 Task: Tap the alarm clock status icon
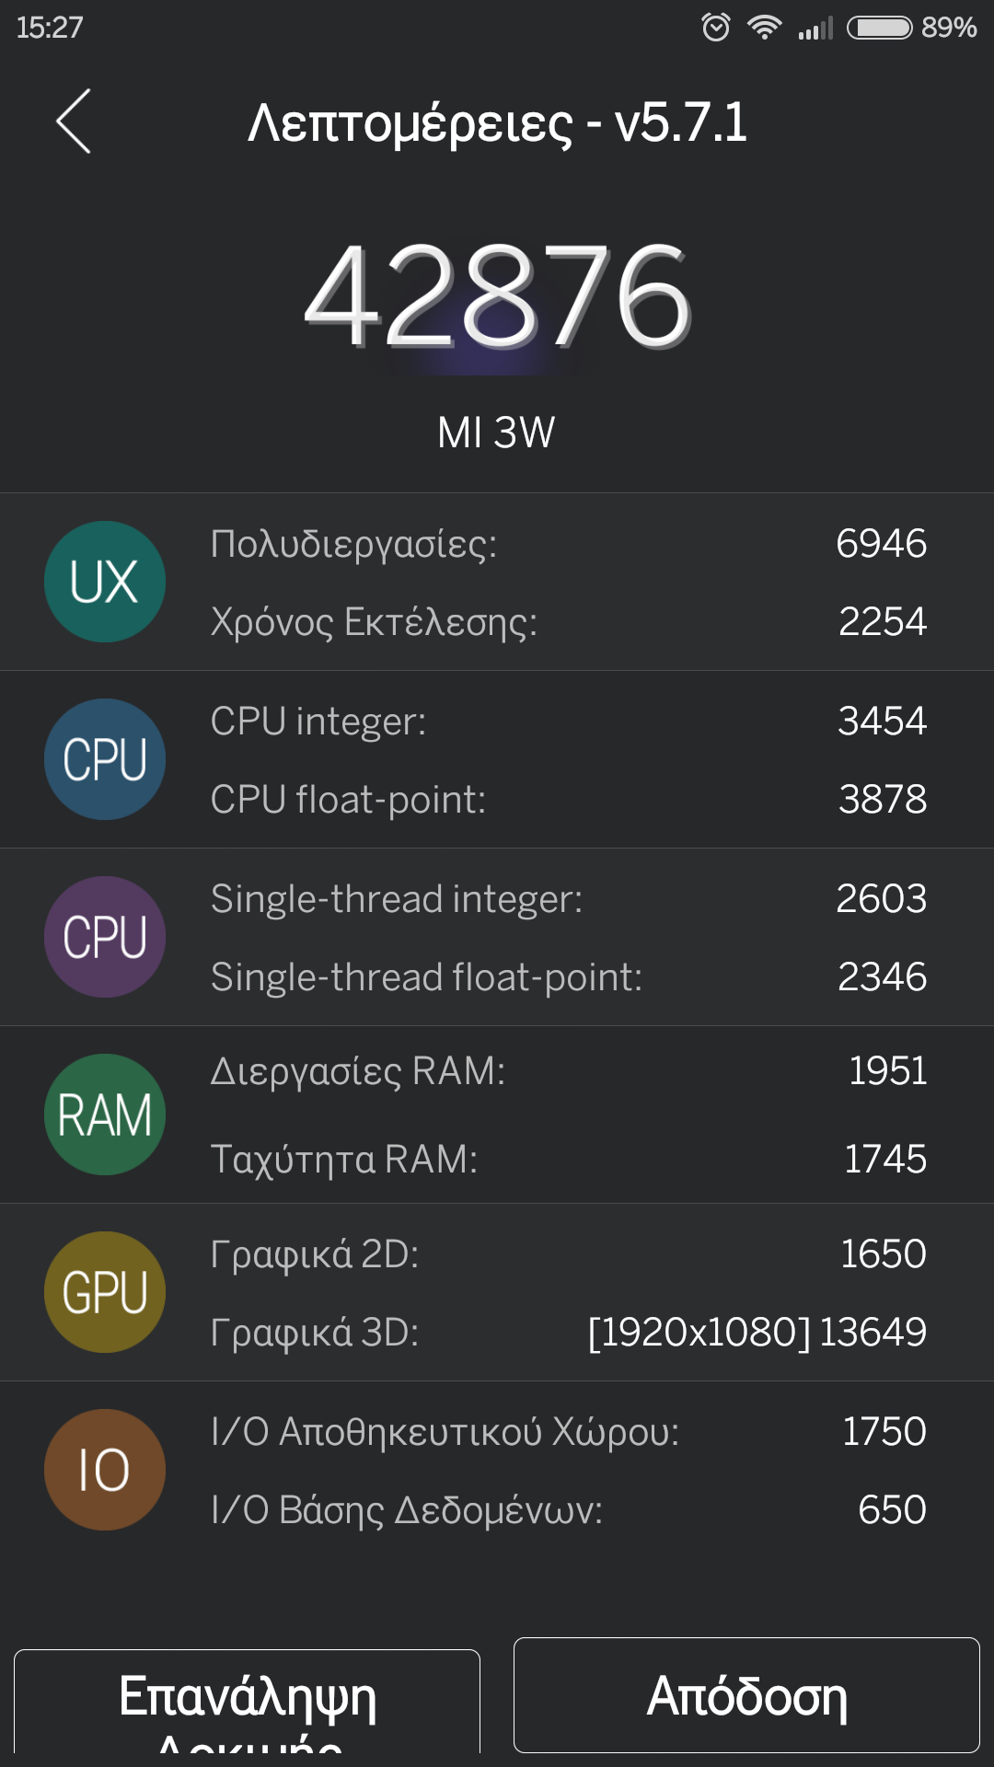coord(715,28)
